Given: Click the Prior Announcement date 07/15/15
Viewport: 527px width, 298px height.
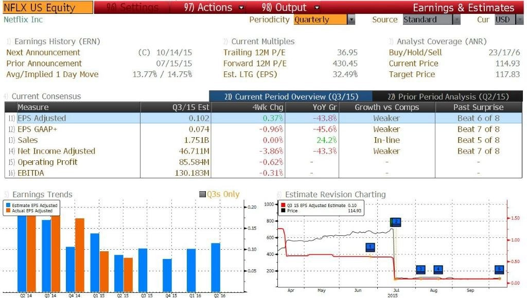Looking at the screenshot, I should click(174, 63).
